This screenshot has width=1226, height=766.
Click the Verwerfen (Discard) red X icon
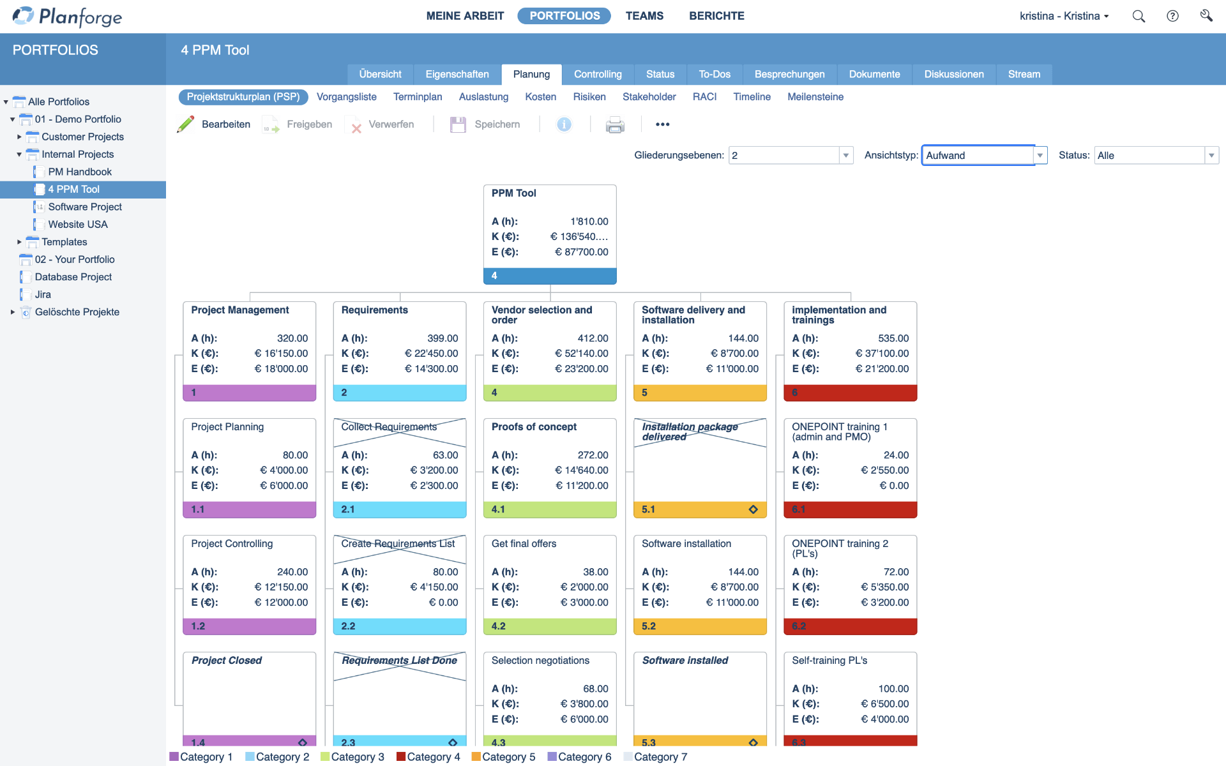(x=356, y=124)
